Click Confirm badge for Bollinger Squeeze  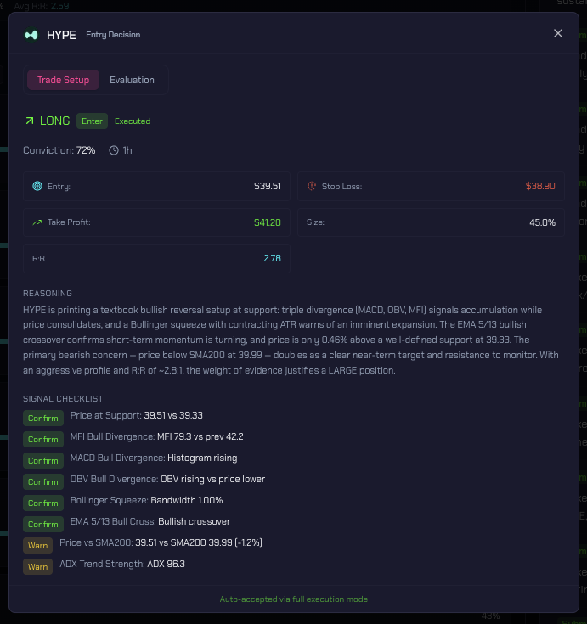[x=43, y=503]
